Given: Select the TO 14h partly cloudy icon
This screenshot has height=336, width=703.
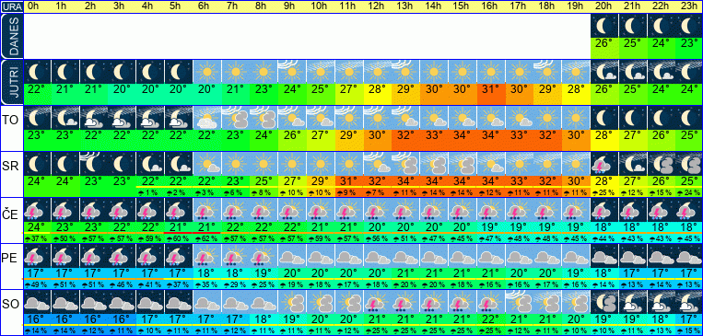Looking at the screenshot, I should point(434,118).
